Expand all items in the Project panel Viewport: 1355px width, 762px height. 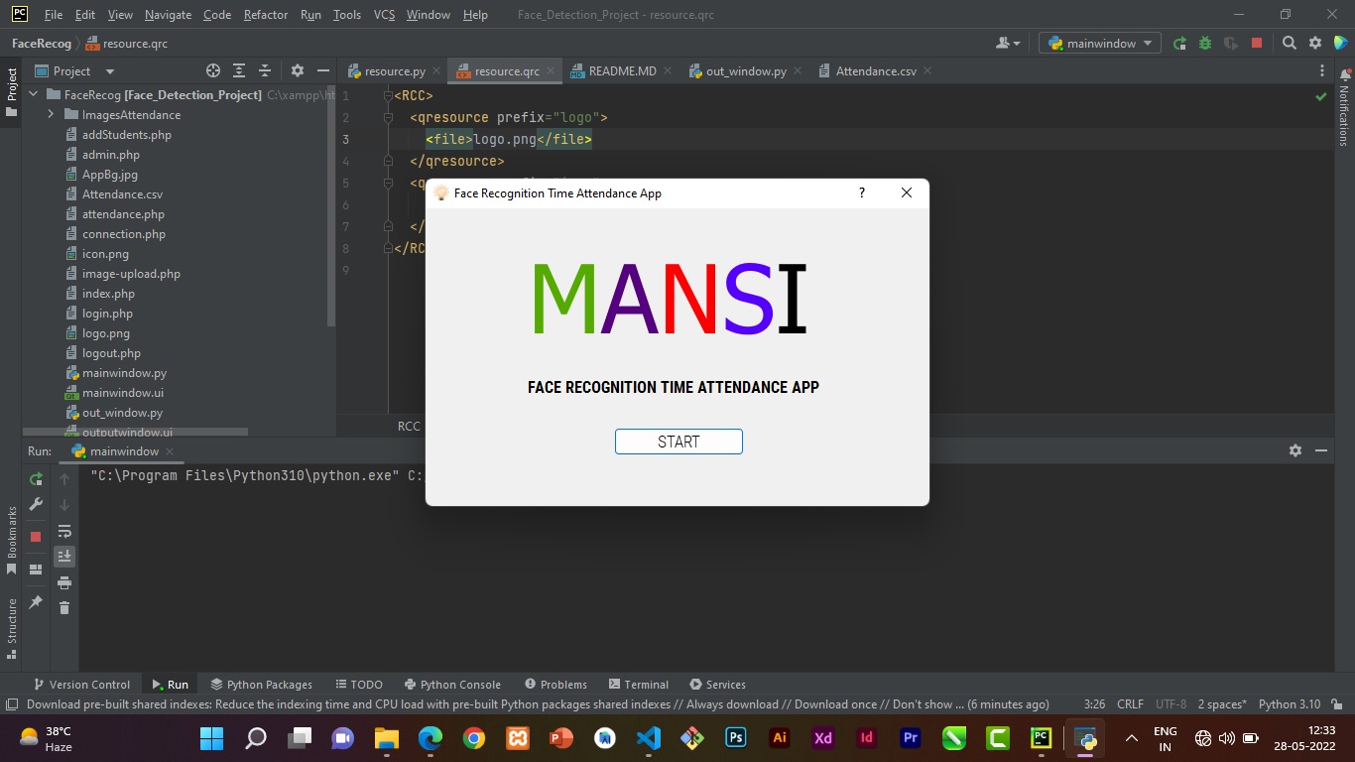(x=239, y=71)
